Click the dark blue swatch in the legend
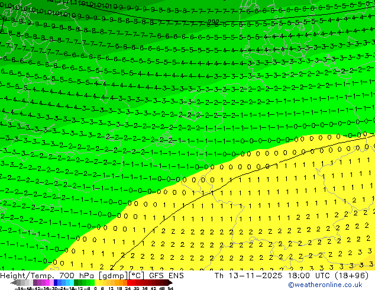The image size is (375, 290). [56, 283]
